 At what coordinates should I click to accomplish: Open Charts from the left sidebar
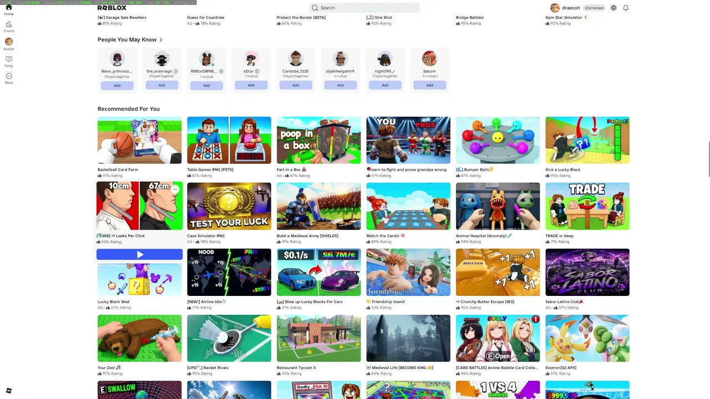[9, 27]
